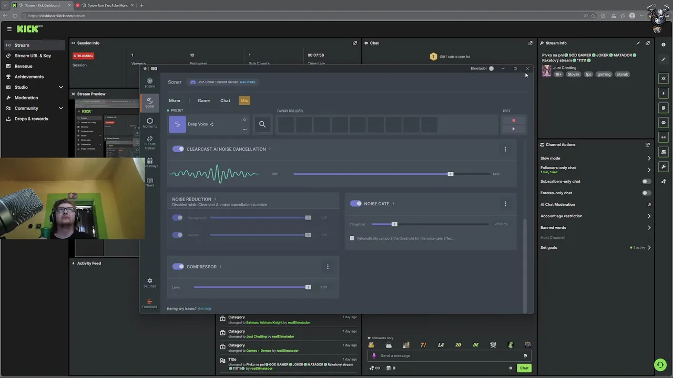Open chat settings gear icon
This screenshot has width=673, height=378.
point(511,368)
